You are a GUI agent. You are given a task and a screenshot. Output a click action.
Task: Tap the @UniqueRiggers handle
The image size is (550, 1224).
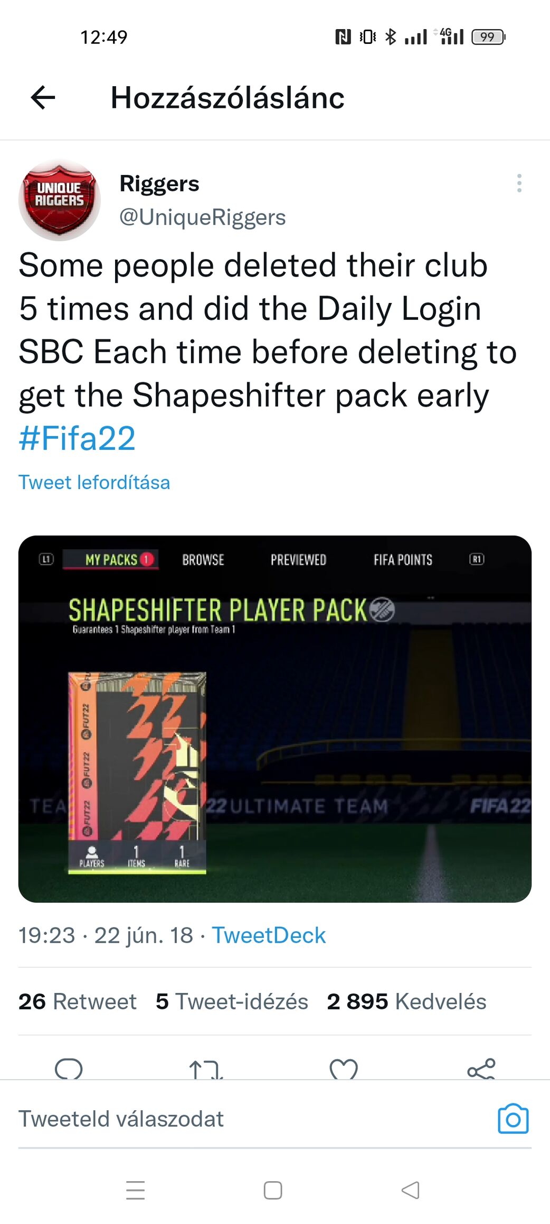202,217
